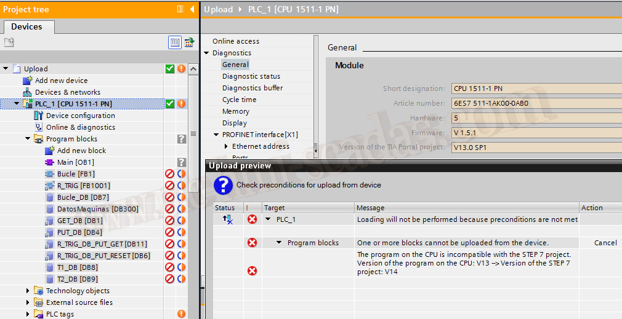Select the Devices tab
This screenshot has width=622, height=319.
tap(27, 27)
